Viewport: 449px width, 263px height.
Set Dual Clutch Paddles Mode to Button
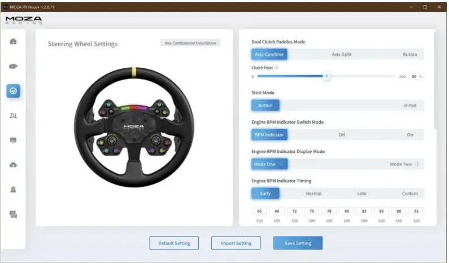point(410,54)
